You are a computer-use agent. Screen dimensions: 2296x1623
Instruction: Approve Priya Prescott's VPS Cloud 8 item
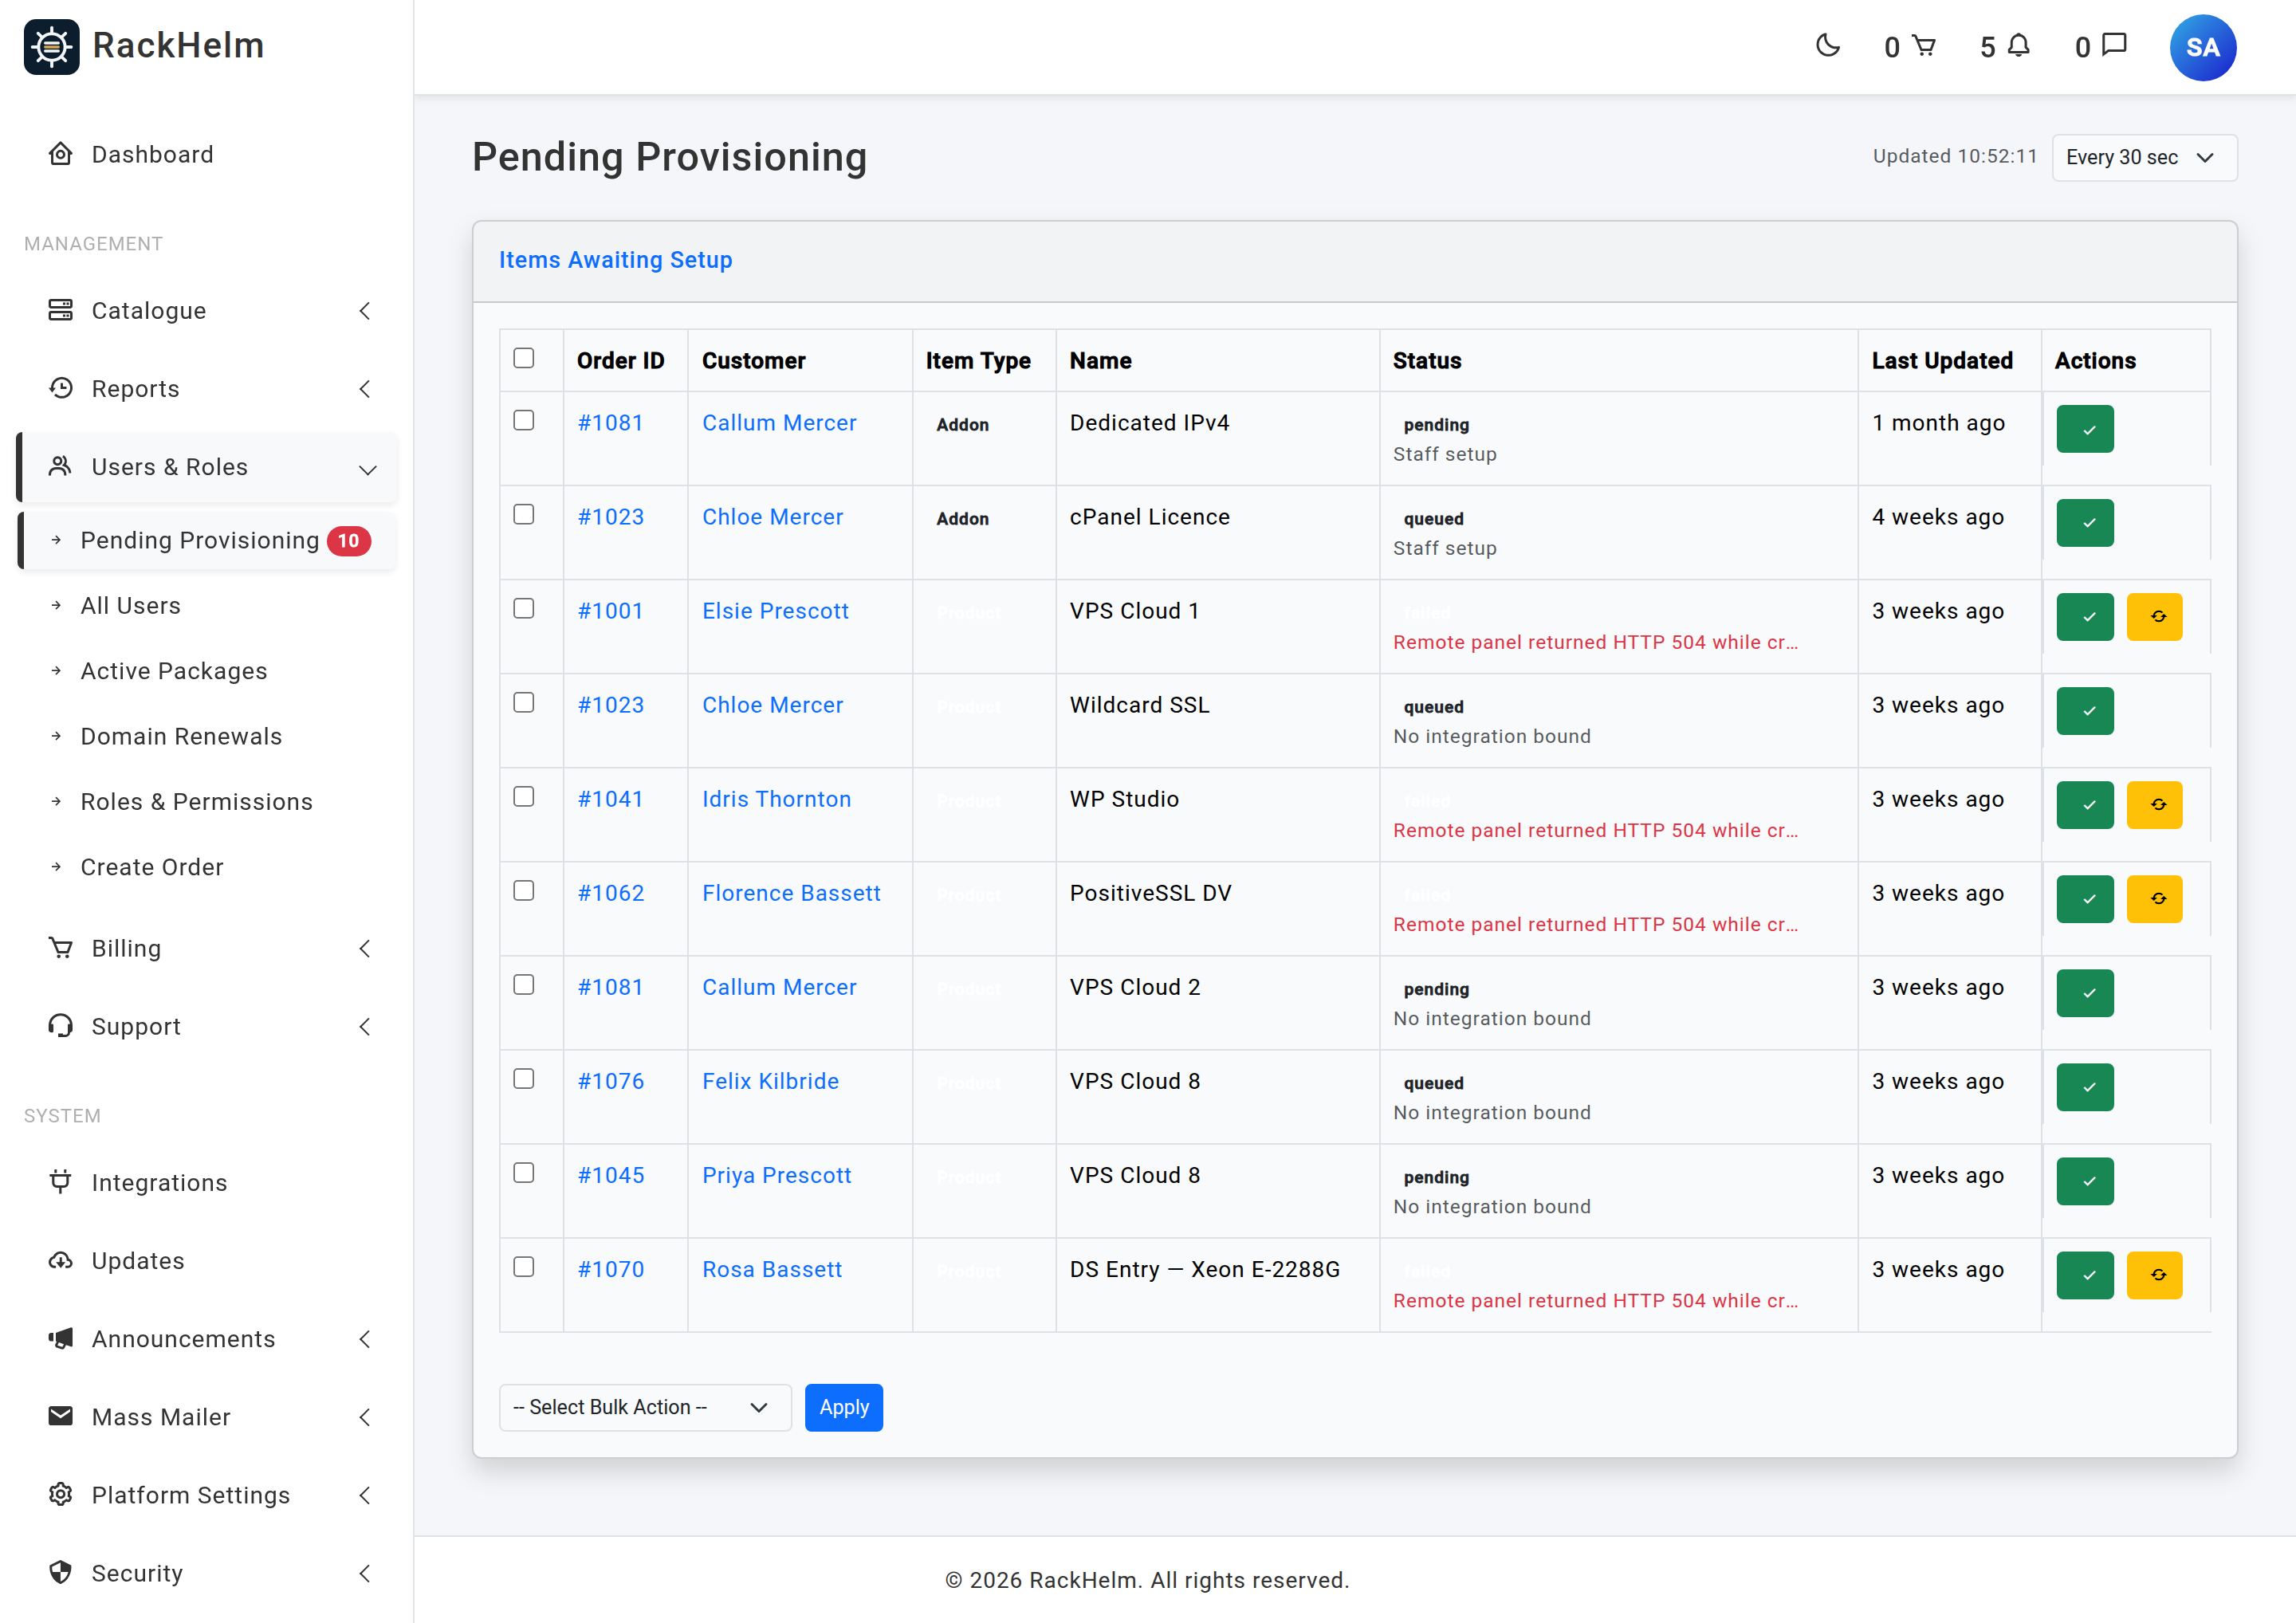[x=2084, y=1181]
